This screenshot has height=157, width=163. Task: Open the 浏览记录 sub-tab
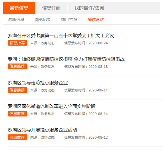[x=43, y=20]
